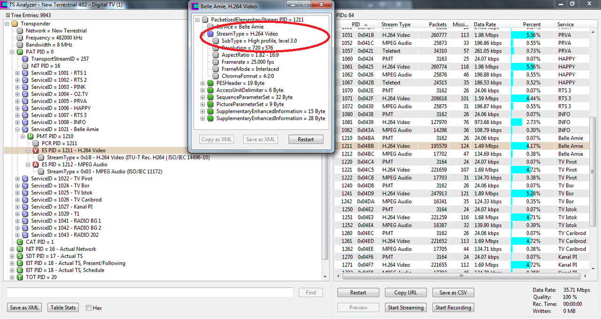
Task: Click the red A icon of ES PID = 1212
Action: click(x=35, y=164)
